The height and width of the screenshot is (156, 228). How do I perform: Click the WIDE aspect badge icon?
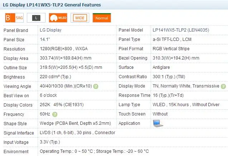tap(80, 18)
